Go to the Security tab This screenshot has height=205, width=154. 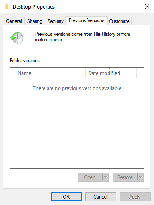tap(55, 21)
